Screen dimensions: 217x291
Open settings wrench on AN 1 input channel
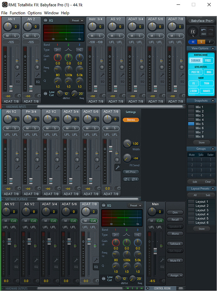pyautogui.click(x=18, y=75)
